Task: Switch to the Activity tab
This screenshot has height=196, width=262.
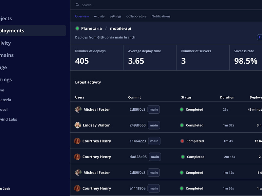Action: 99,16
